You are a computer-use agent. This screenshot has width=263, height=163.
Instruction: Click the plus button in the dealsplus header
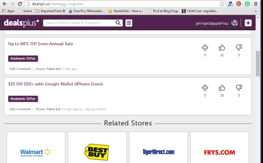[x=248, y=23]
